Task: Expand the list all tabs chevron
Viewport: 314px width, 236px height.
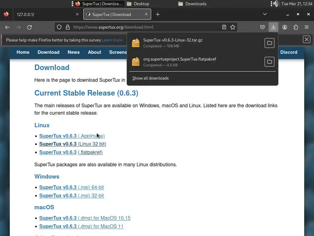Action: (265, 14)
